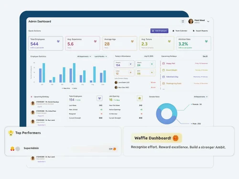Click the Add Employee button

[x=159, y=31]
